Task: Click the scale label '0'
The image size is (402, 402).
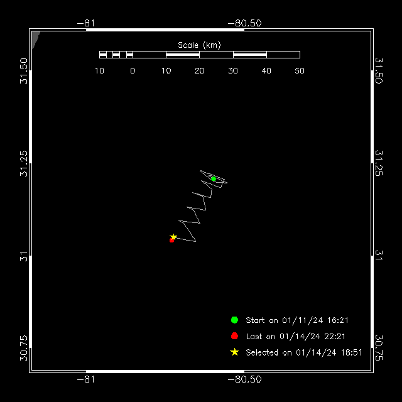Action: 133,71
